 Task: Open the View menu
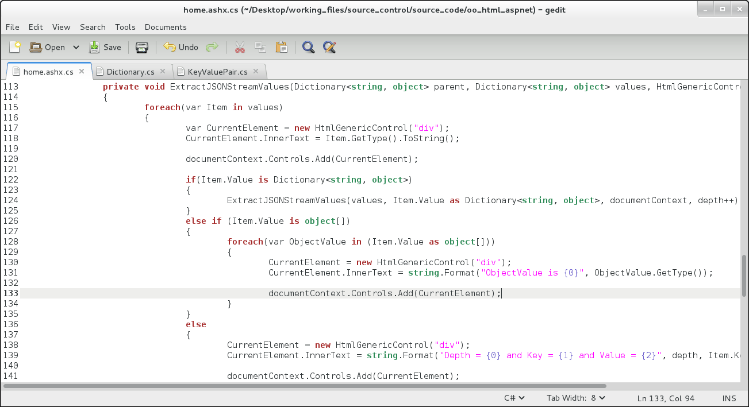(x=61, y=27)
